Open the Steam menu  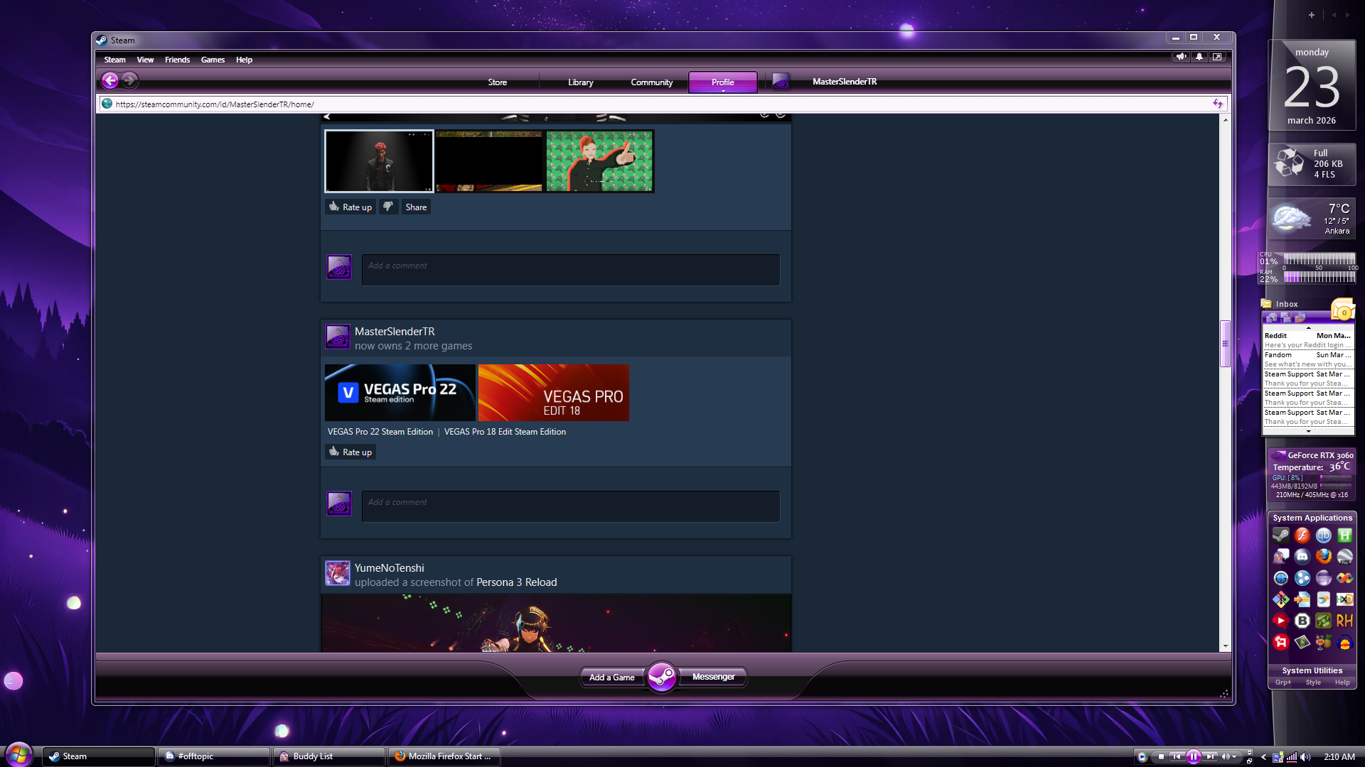[114, 60]
